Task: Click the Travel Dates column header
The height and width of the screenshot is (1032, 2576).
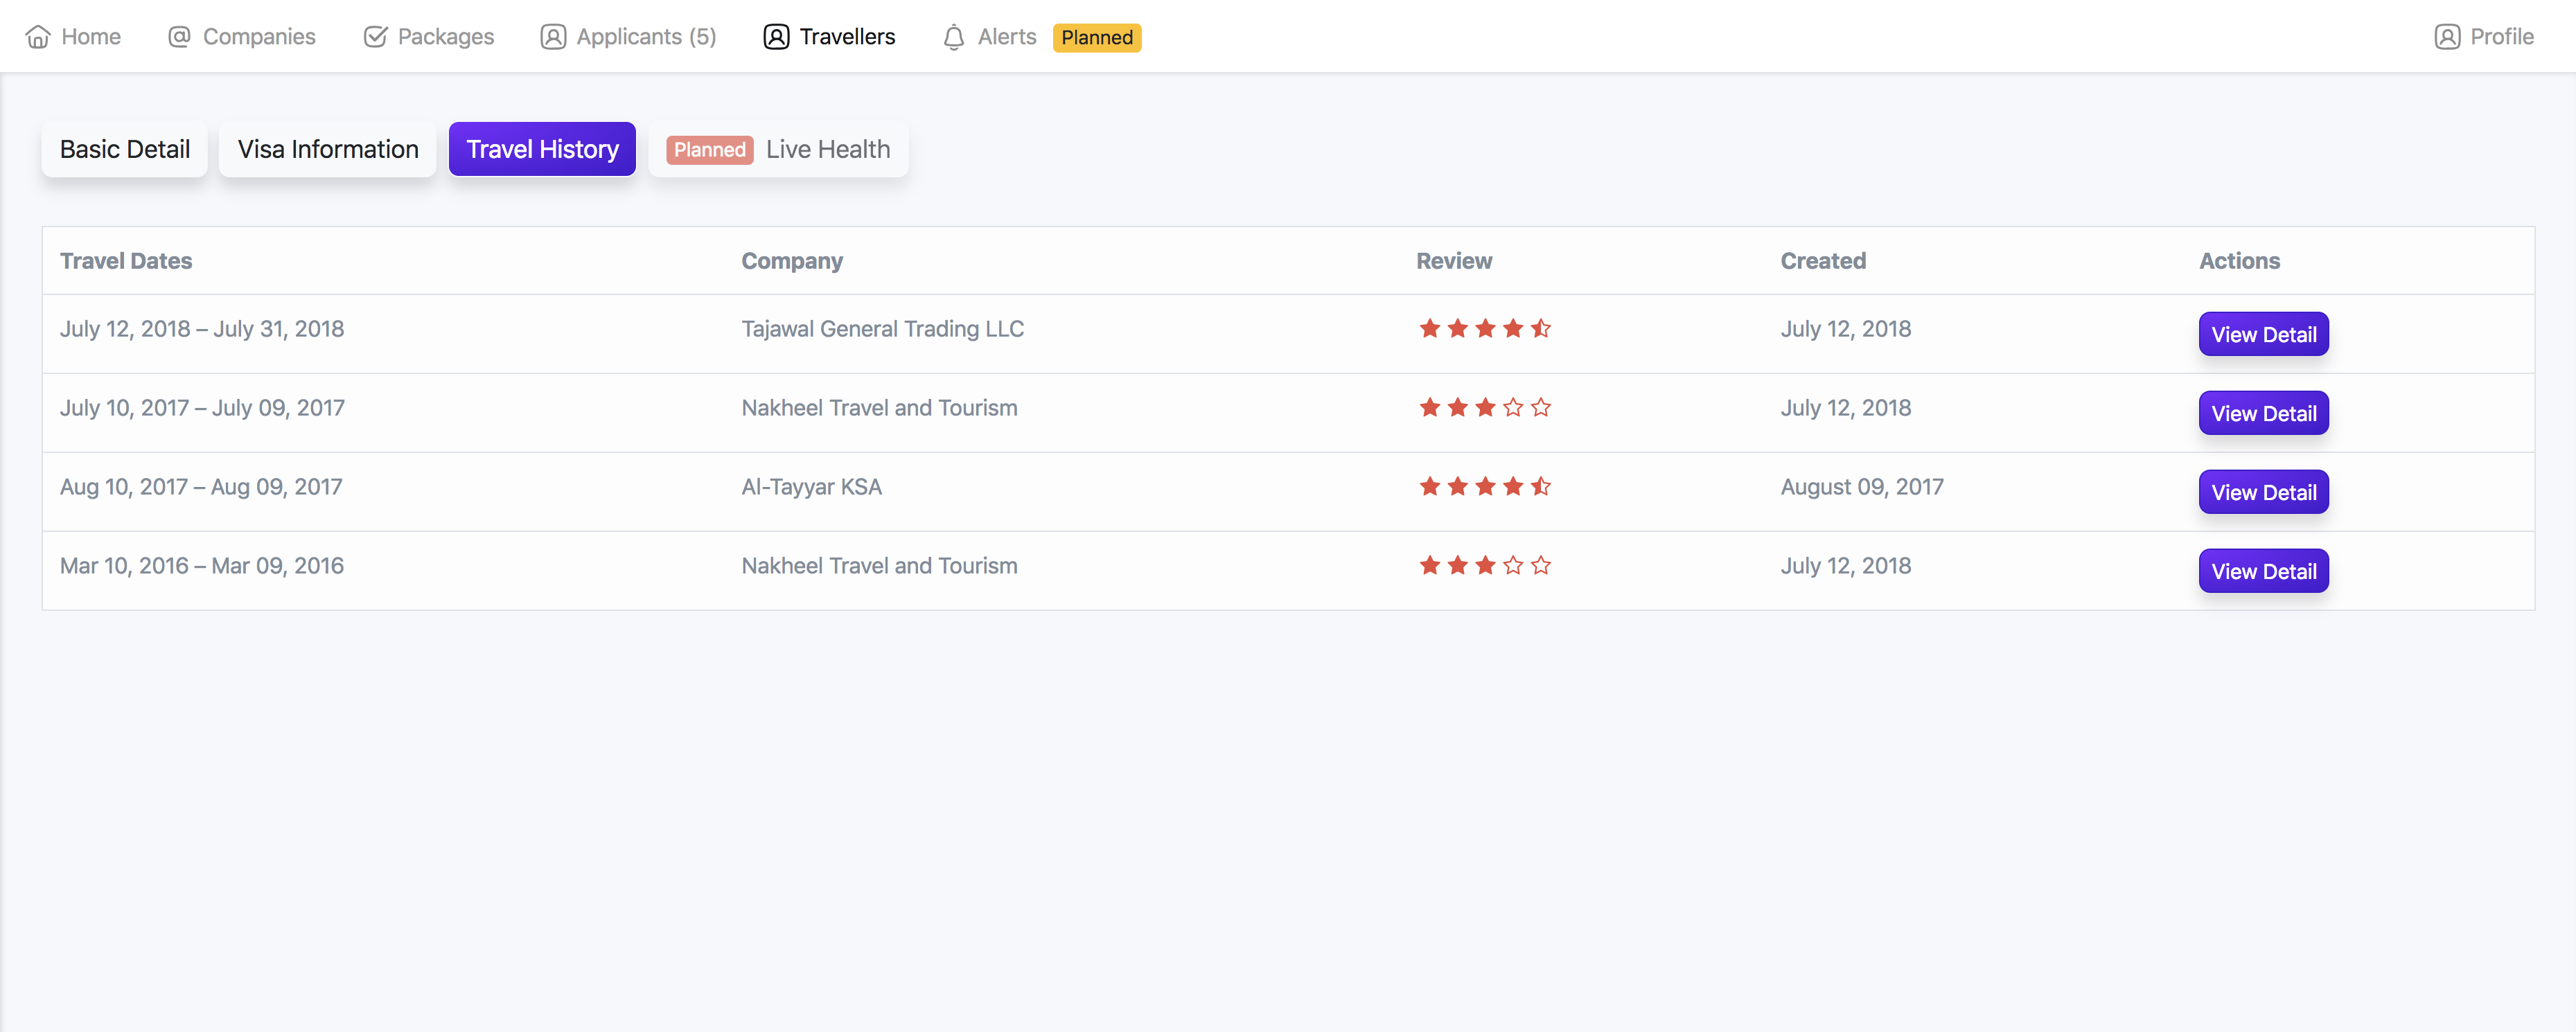Action: pyautogui.click(x=126, y=261)
